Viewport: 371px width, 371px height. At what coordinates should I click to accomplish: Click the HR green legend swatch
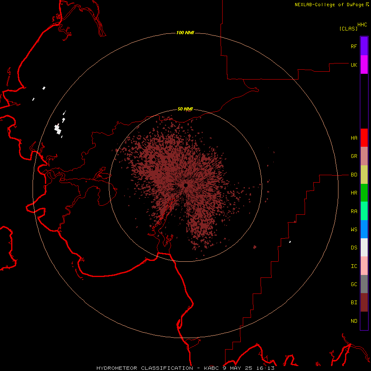tap(364, 193)
